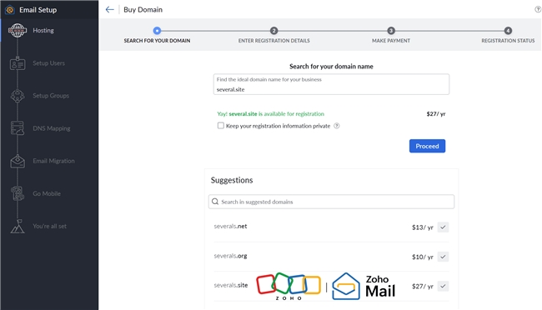Viewport: 542px width, 310px height.
Task: Toggle the checkmark for severals.org
Action: [x=443, y=257]
